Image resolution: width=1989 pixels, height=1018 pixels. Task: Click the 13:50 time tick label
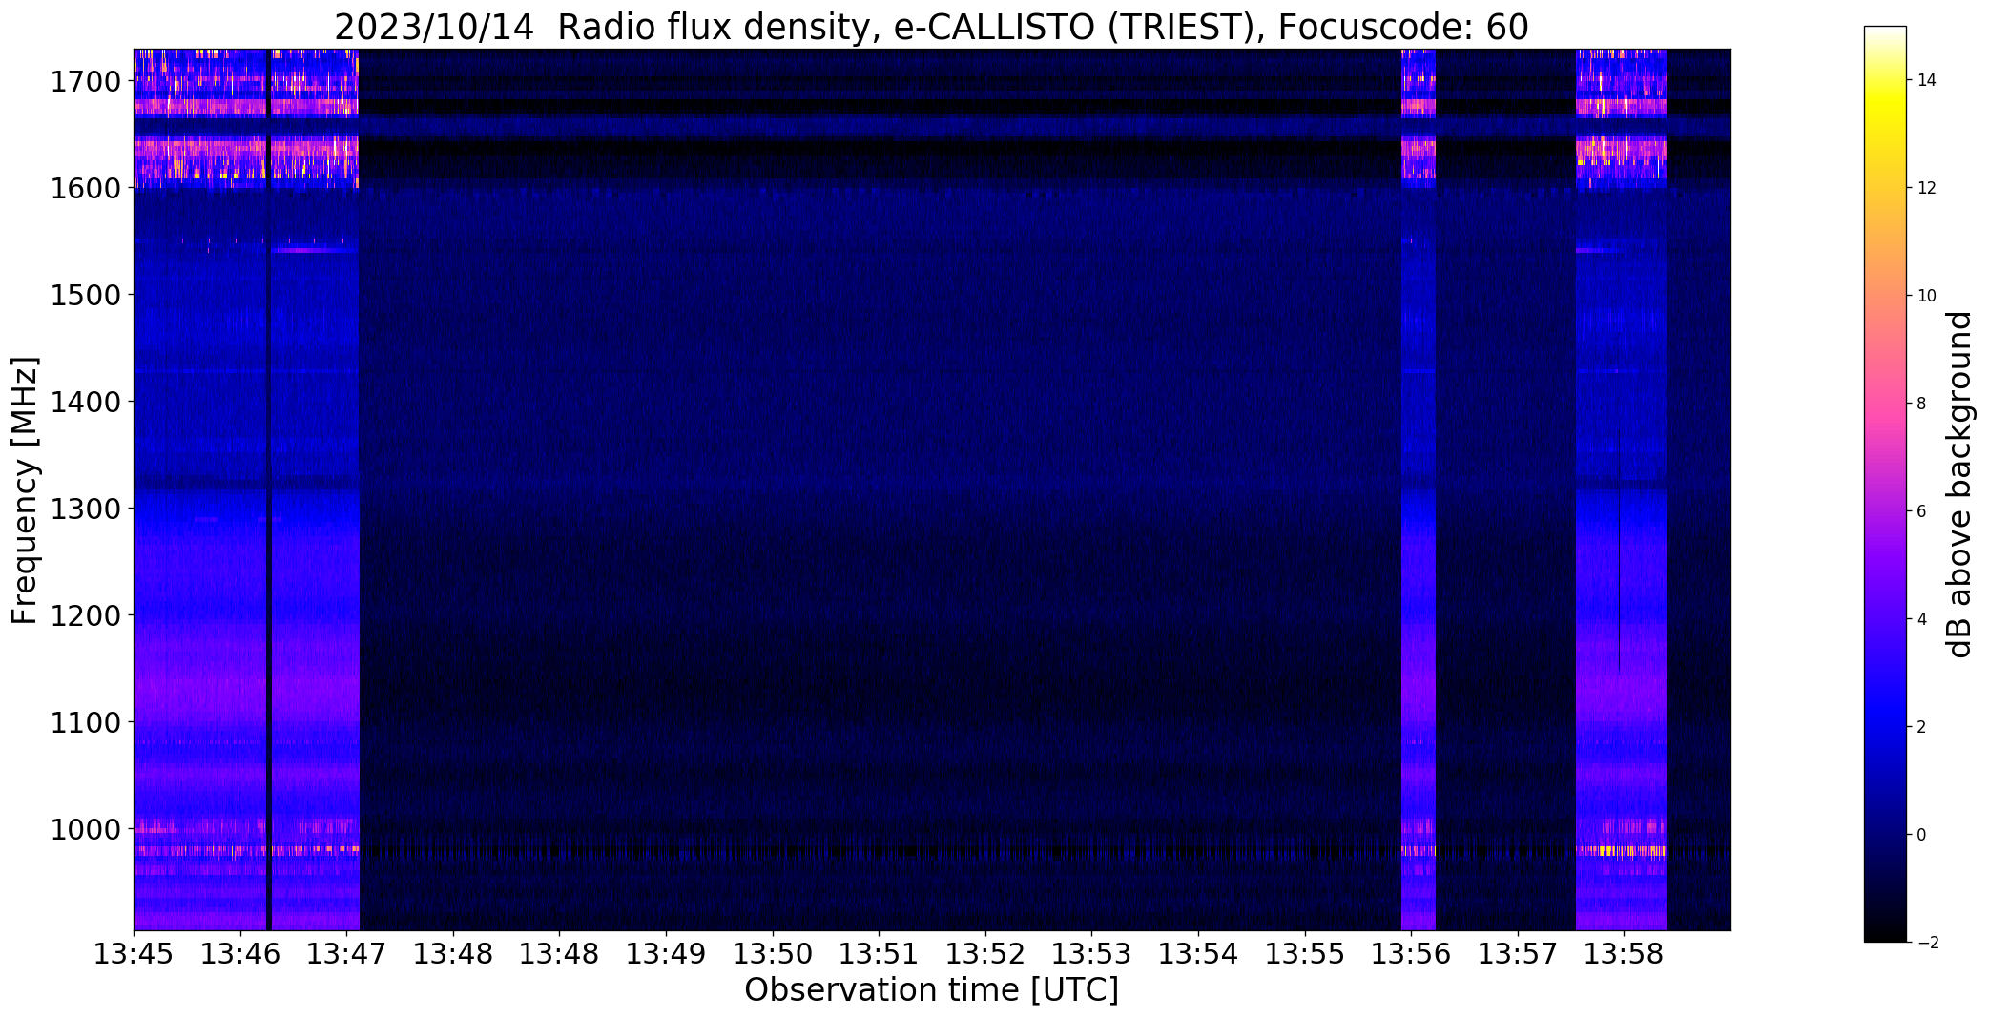tap(773, 954)
